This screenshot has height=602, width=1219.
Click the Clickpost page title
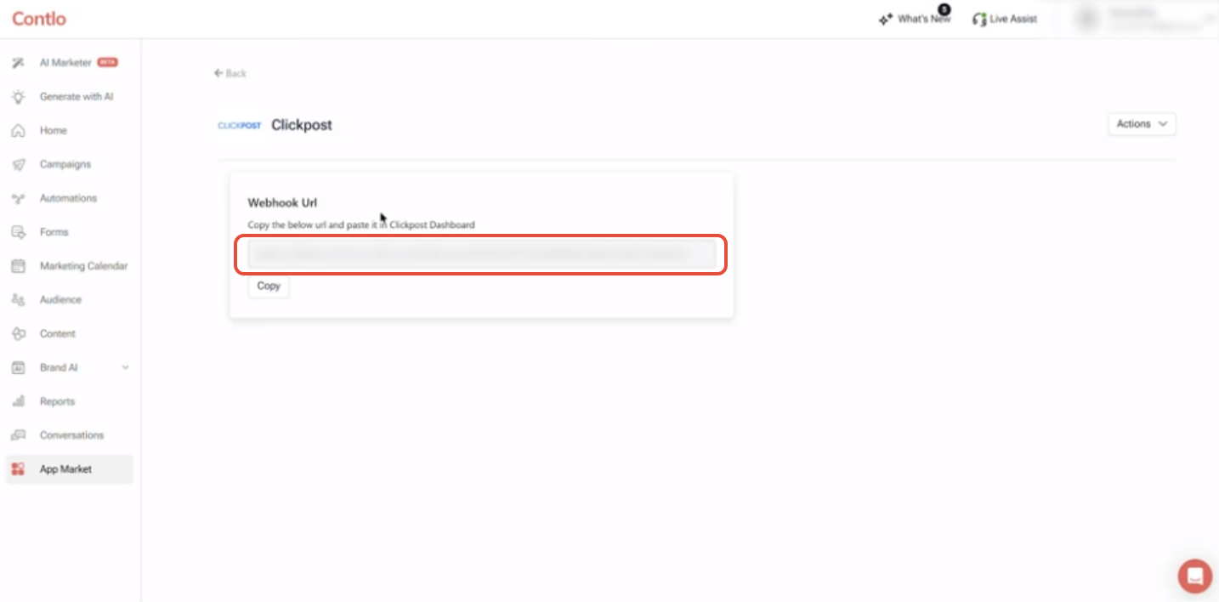point(302,125)
